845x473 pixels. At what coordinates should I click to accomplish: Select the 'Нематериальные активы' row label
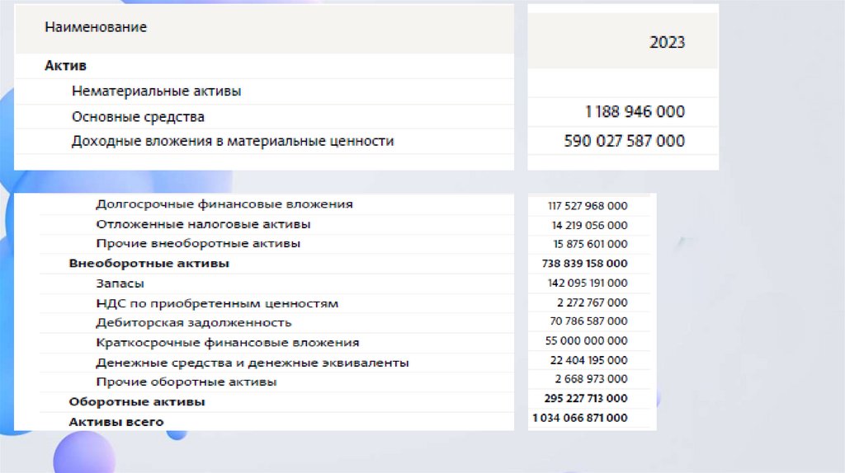point(156,91)
